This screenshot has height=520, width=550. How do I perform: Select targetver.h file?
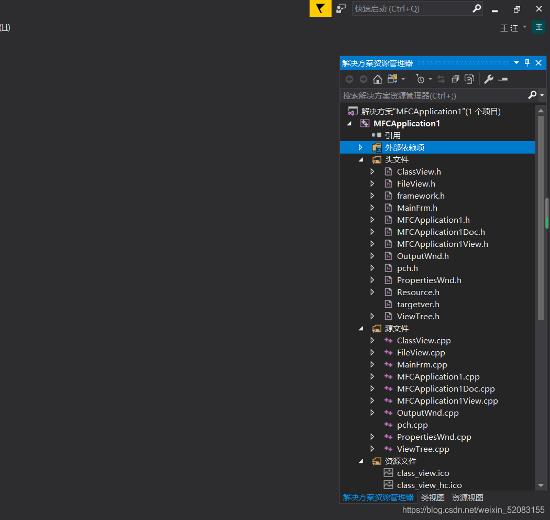(x=418, y=305)
